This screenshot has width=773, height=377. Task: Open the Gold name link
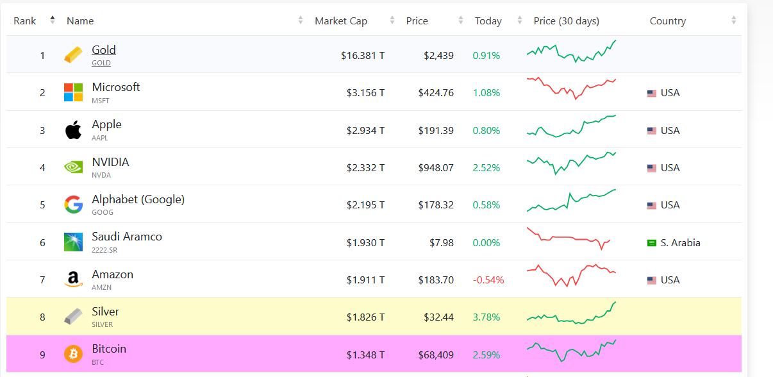(104, 50)
